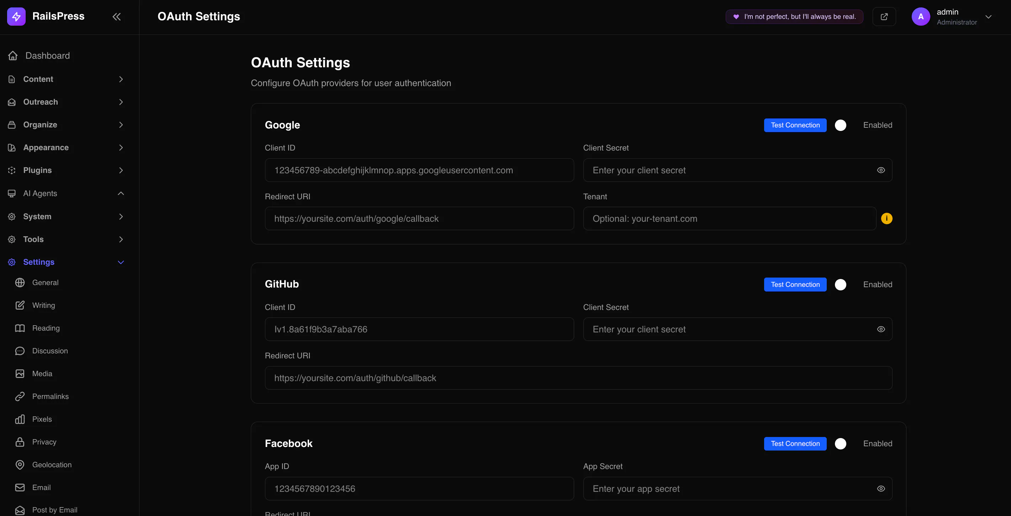
Task: Focus the Google Tenant field
Action: click(730, 219)
